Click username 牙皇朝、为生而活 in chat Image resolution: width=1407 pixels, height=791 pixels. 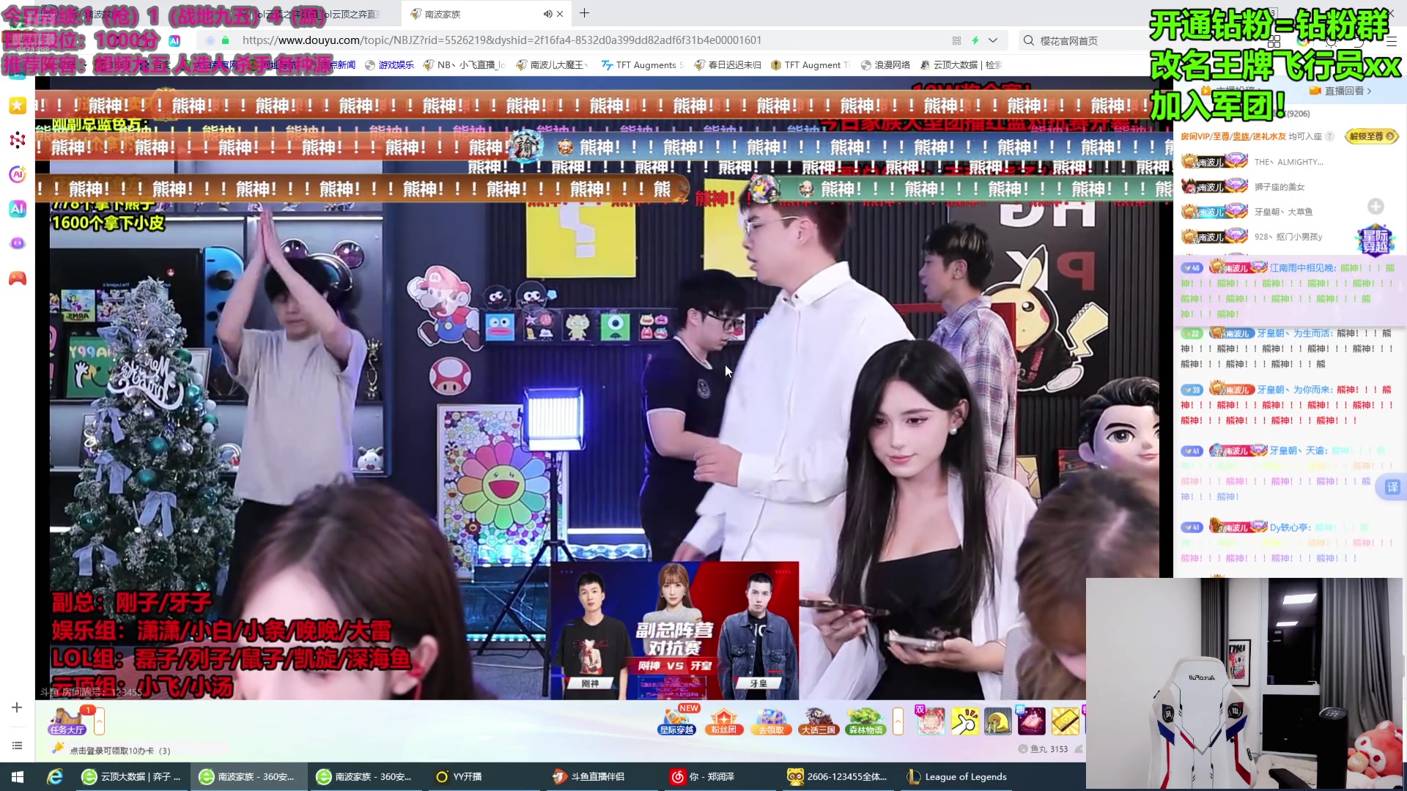[1295, 333]
